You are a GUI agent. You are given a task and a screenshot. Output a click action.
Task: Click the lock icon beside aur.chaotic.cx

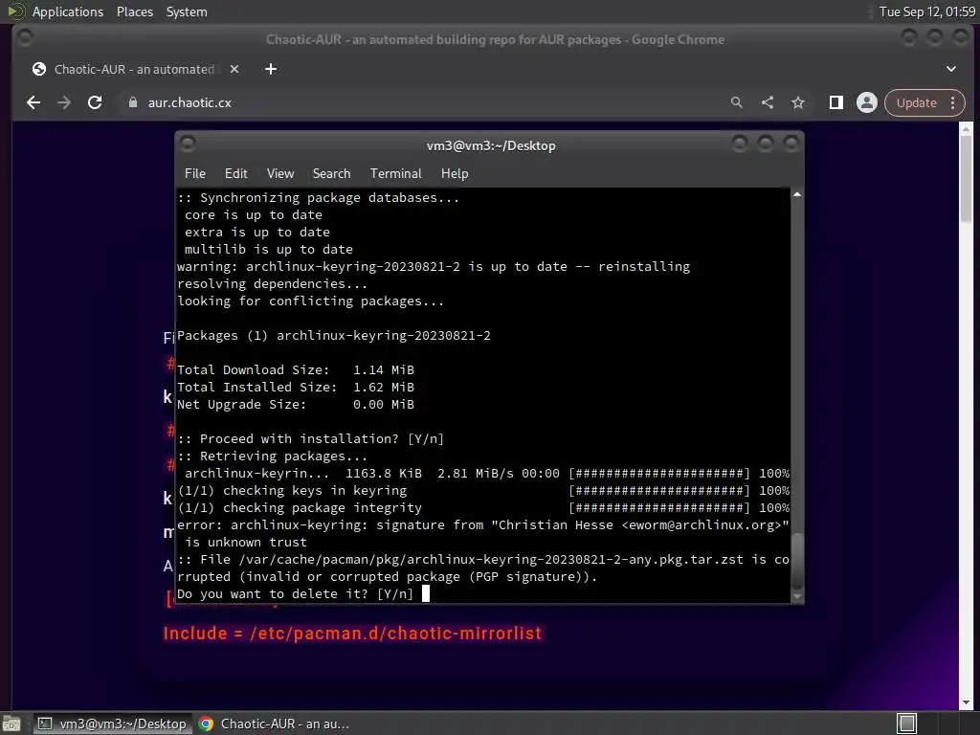(x=132, y=102)
